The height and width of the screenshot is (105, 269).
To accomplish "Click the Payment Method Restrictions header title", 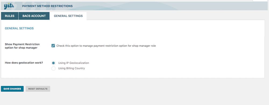I will (47, 6).
